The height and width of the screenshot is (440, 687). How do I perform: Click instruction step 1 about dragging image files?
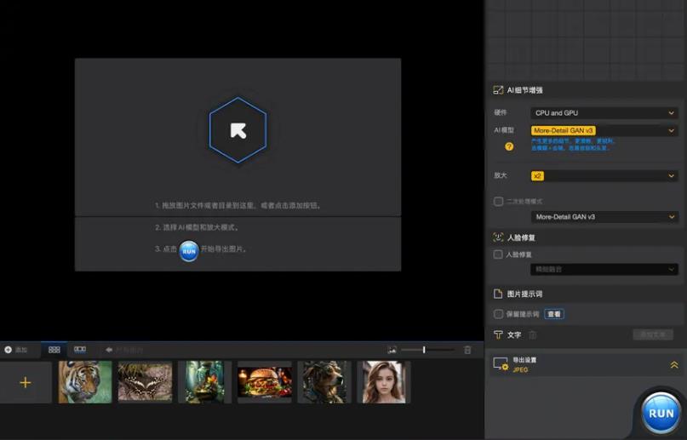click(x=238, y=205)
